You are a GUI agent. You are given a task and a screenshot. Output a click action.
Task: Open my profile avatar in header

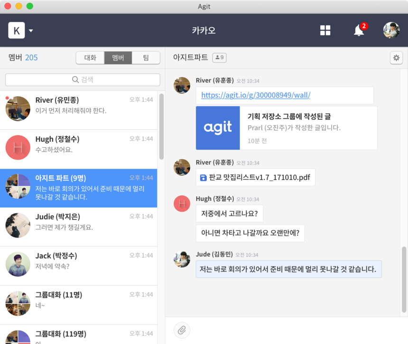pos(391,30)
